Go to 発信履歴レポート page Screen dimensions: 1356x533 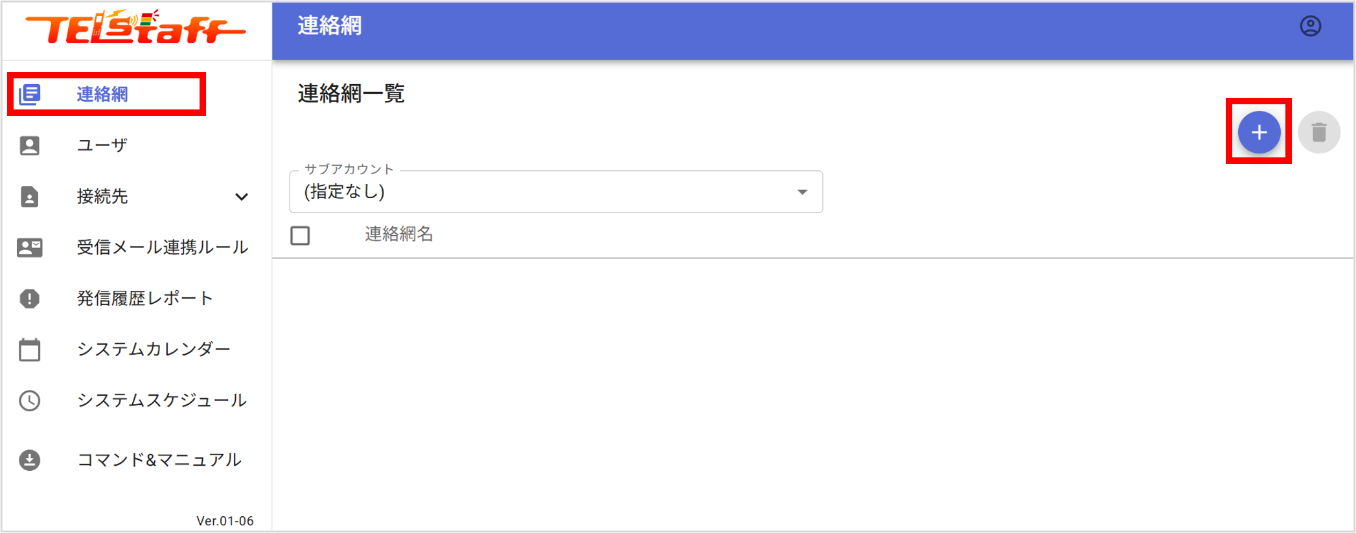(x=145, y=299)
